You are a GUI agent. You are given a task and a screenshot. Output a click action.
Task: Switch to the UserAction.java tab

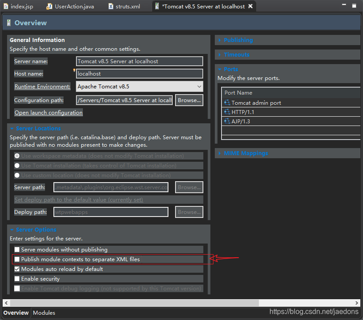coord(70,7)
